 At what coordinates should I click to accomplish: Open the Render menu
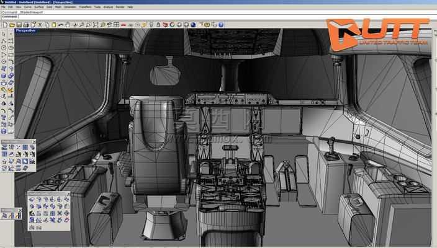(120, 7)
